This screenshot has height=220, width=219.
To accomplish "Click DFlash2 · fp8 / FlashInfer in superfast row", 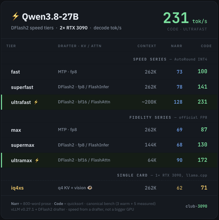I will 83,87.
